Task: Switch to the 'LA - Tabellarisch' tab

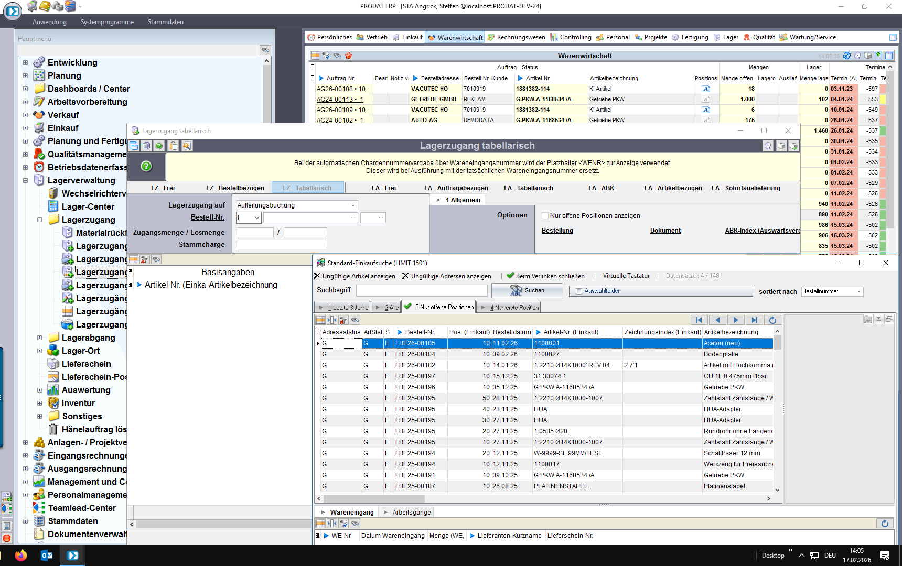Action: pos(528,188)
